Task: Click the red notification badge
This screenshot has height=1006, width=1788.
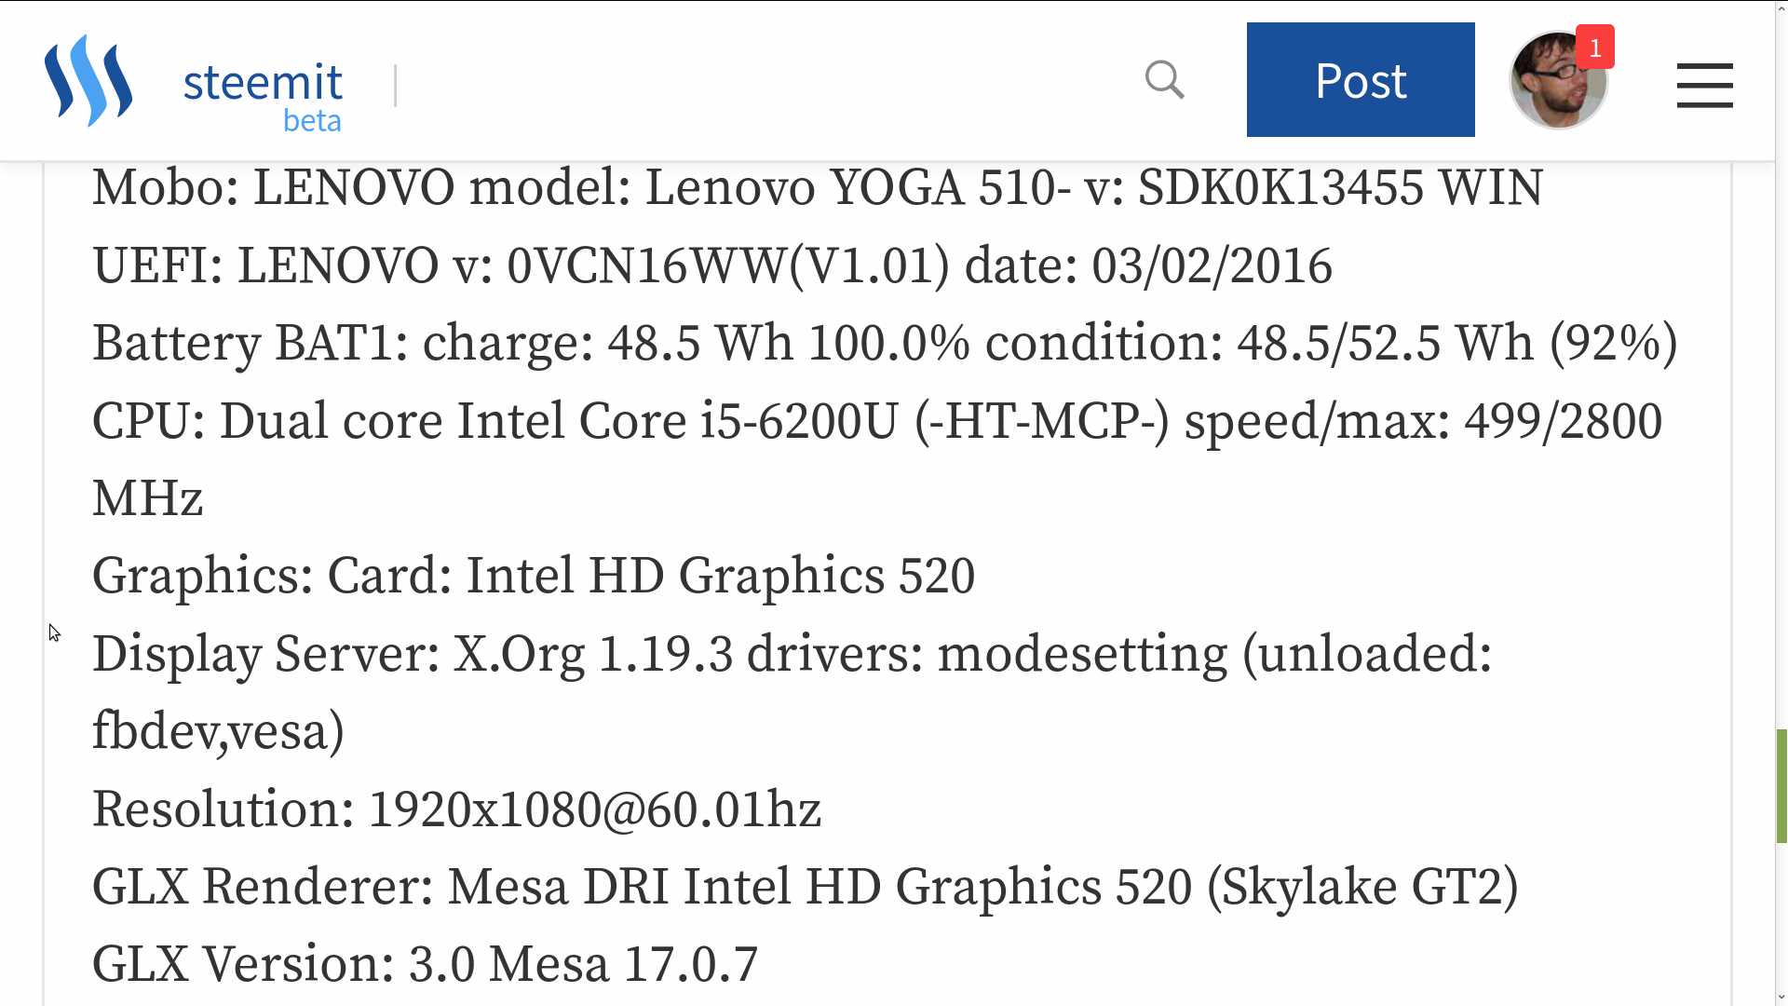Action: [1595, 48]
